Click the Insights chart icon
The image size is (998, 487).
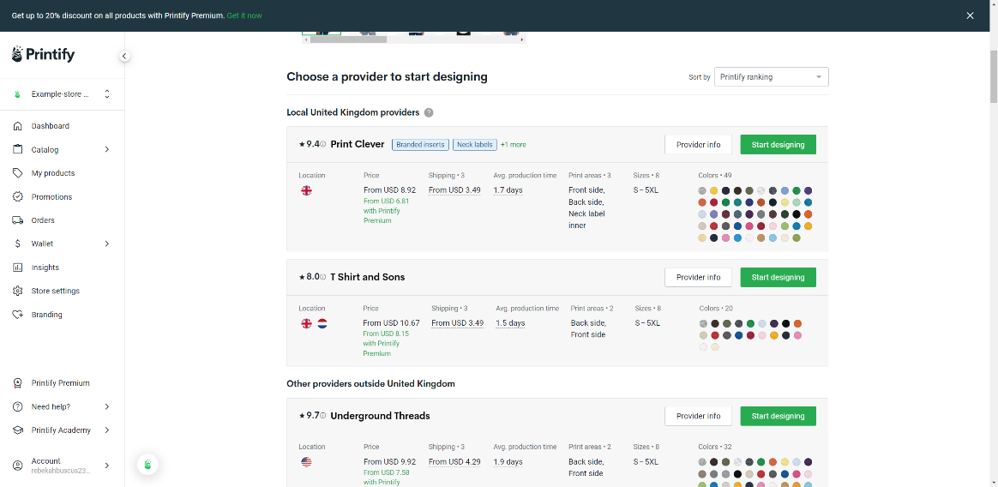pyautogui.click(x=18, y=268)
